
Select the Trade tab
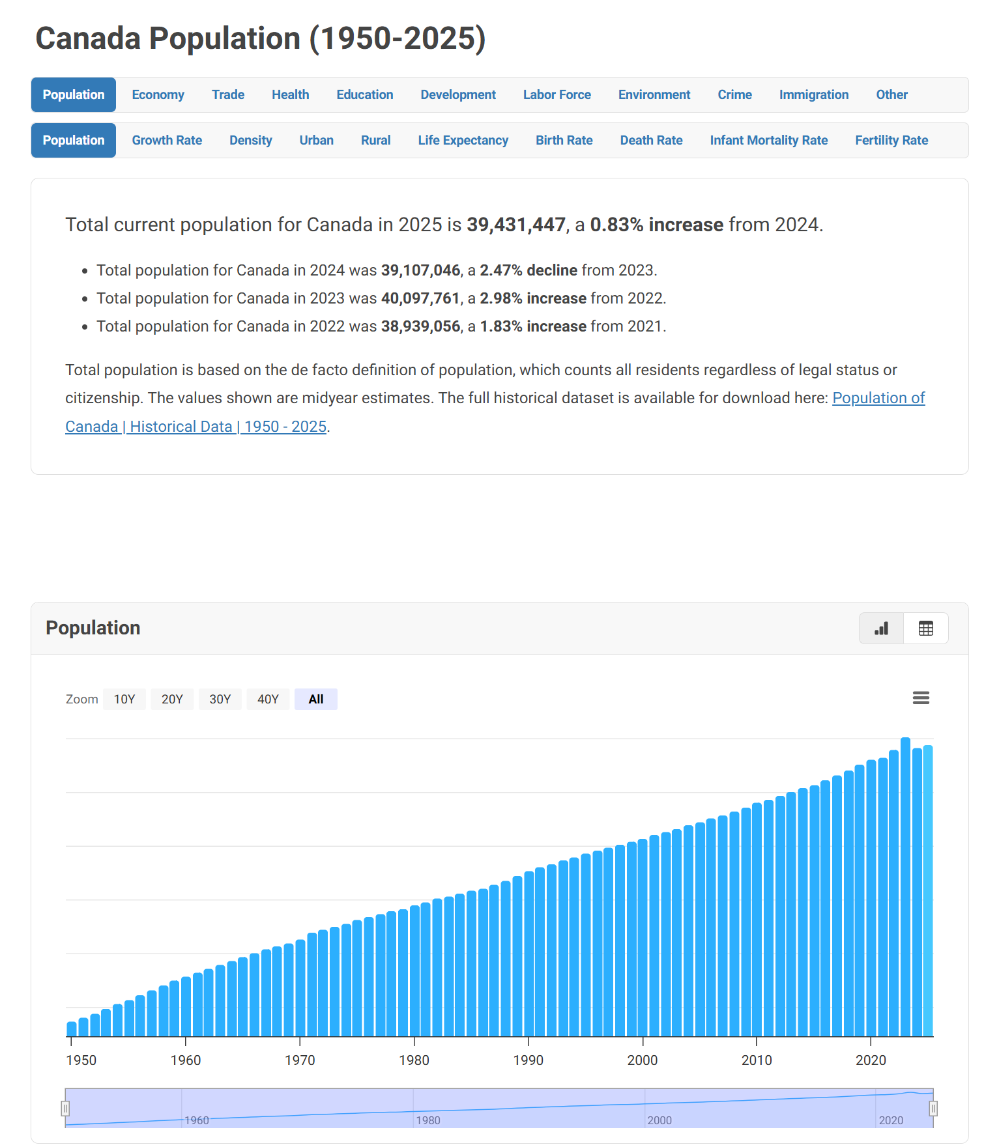tap(228, 94)
